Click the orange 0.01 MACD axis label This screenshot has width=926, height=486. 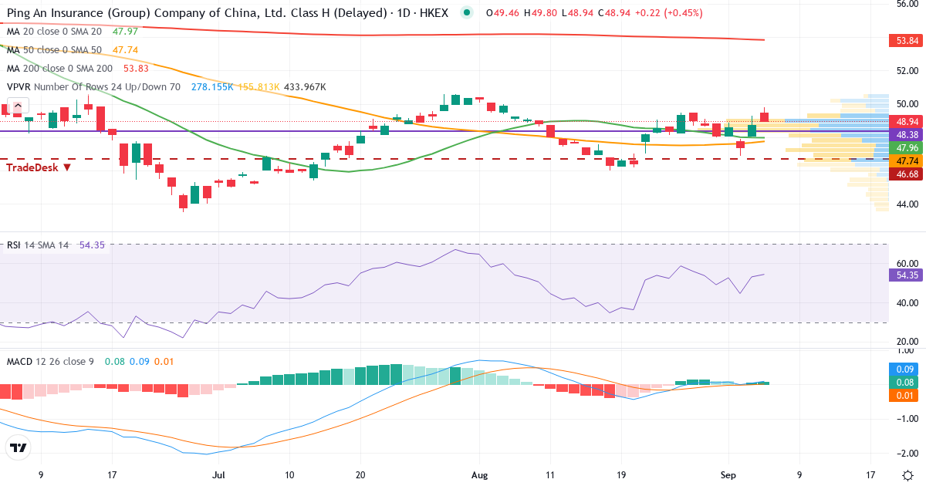904,396
